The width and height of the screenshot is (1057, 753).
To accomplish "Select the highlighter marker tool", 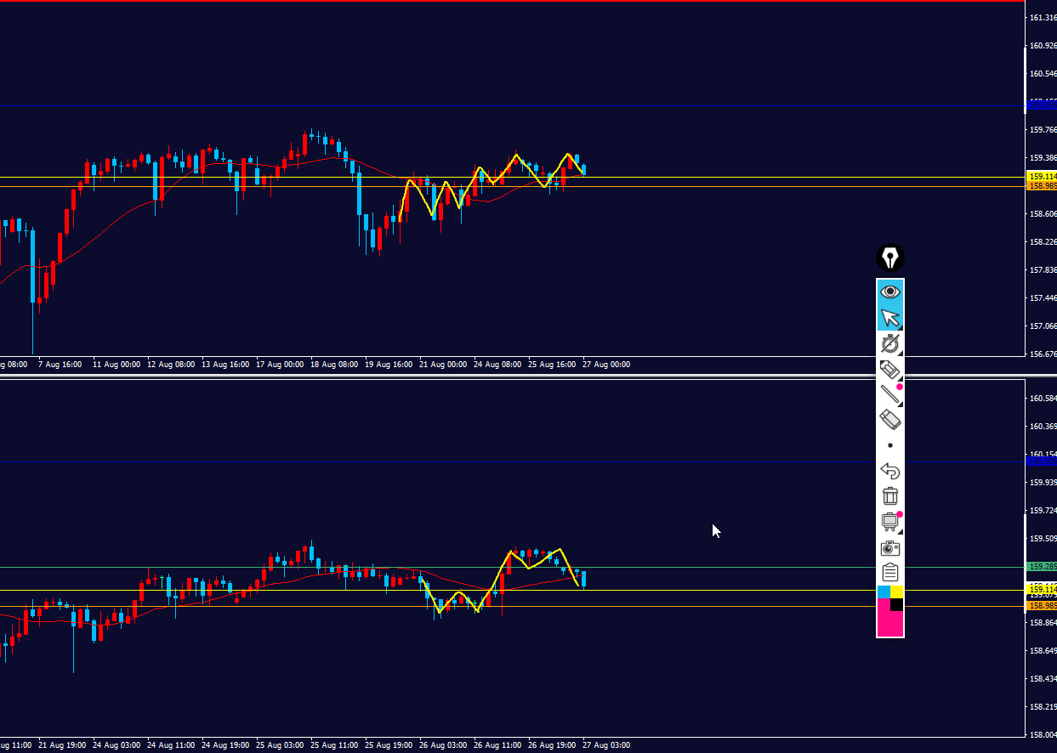I will point(890,369).
